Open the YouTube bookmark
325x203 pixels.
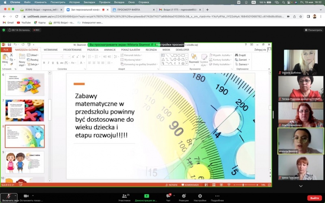(24, 22)
